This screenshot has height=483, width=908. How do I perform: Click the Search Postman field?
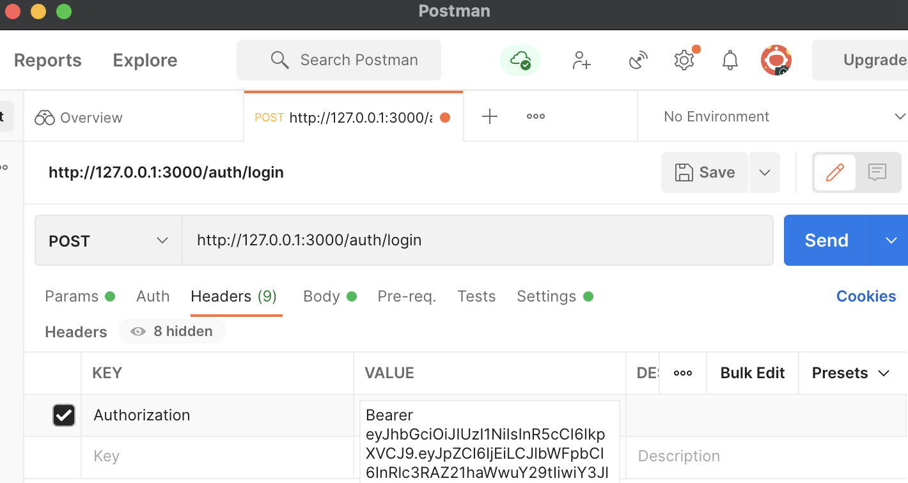[x=339, y=60]
